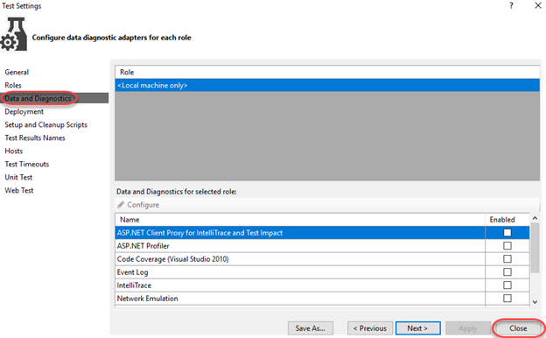Click the Name column header
546x338 pixels.
click(x=300, y=220)
